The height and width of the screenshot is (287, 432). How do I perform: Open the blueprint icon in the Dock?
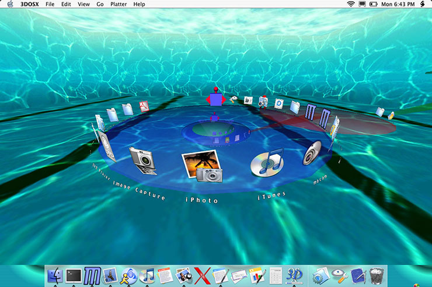[358, 276]
